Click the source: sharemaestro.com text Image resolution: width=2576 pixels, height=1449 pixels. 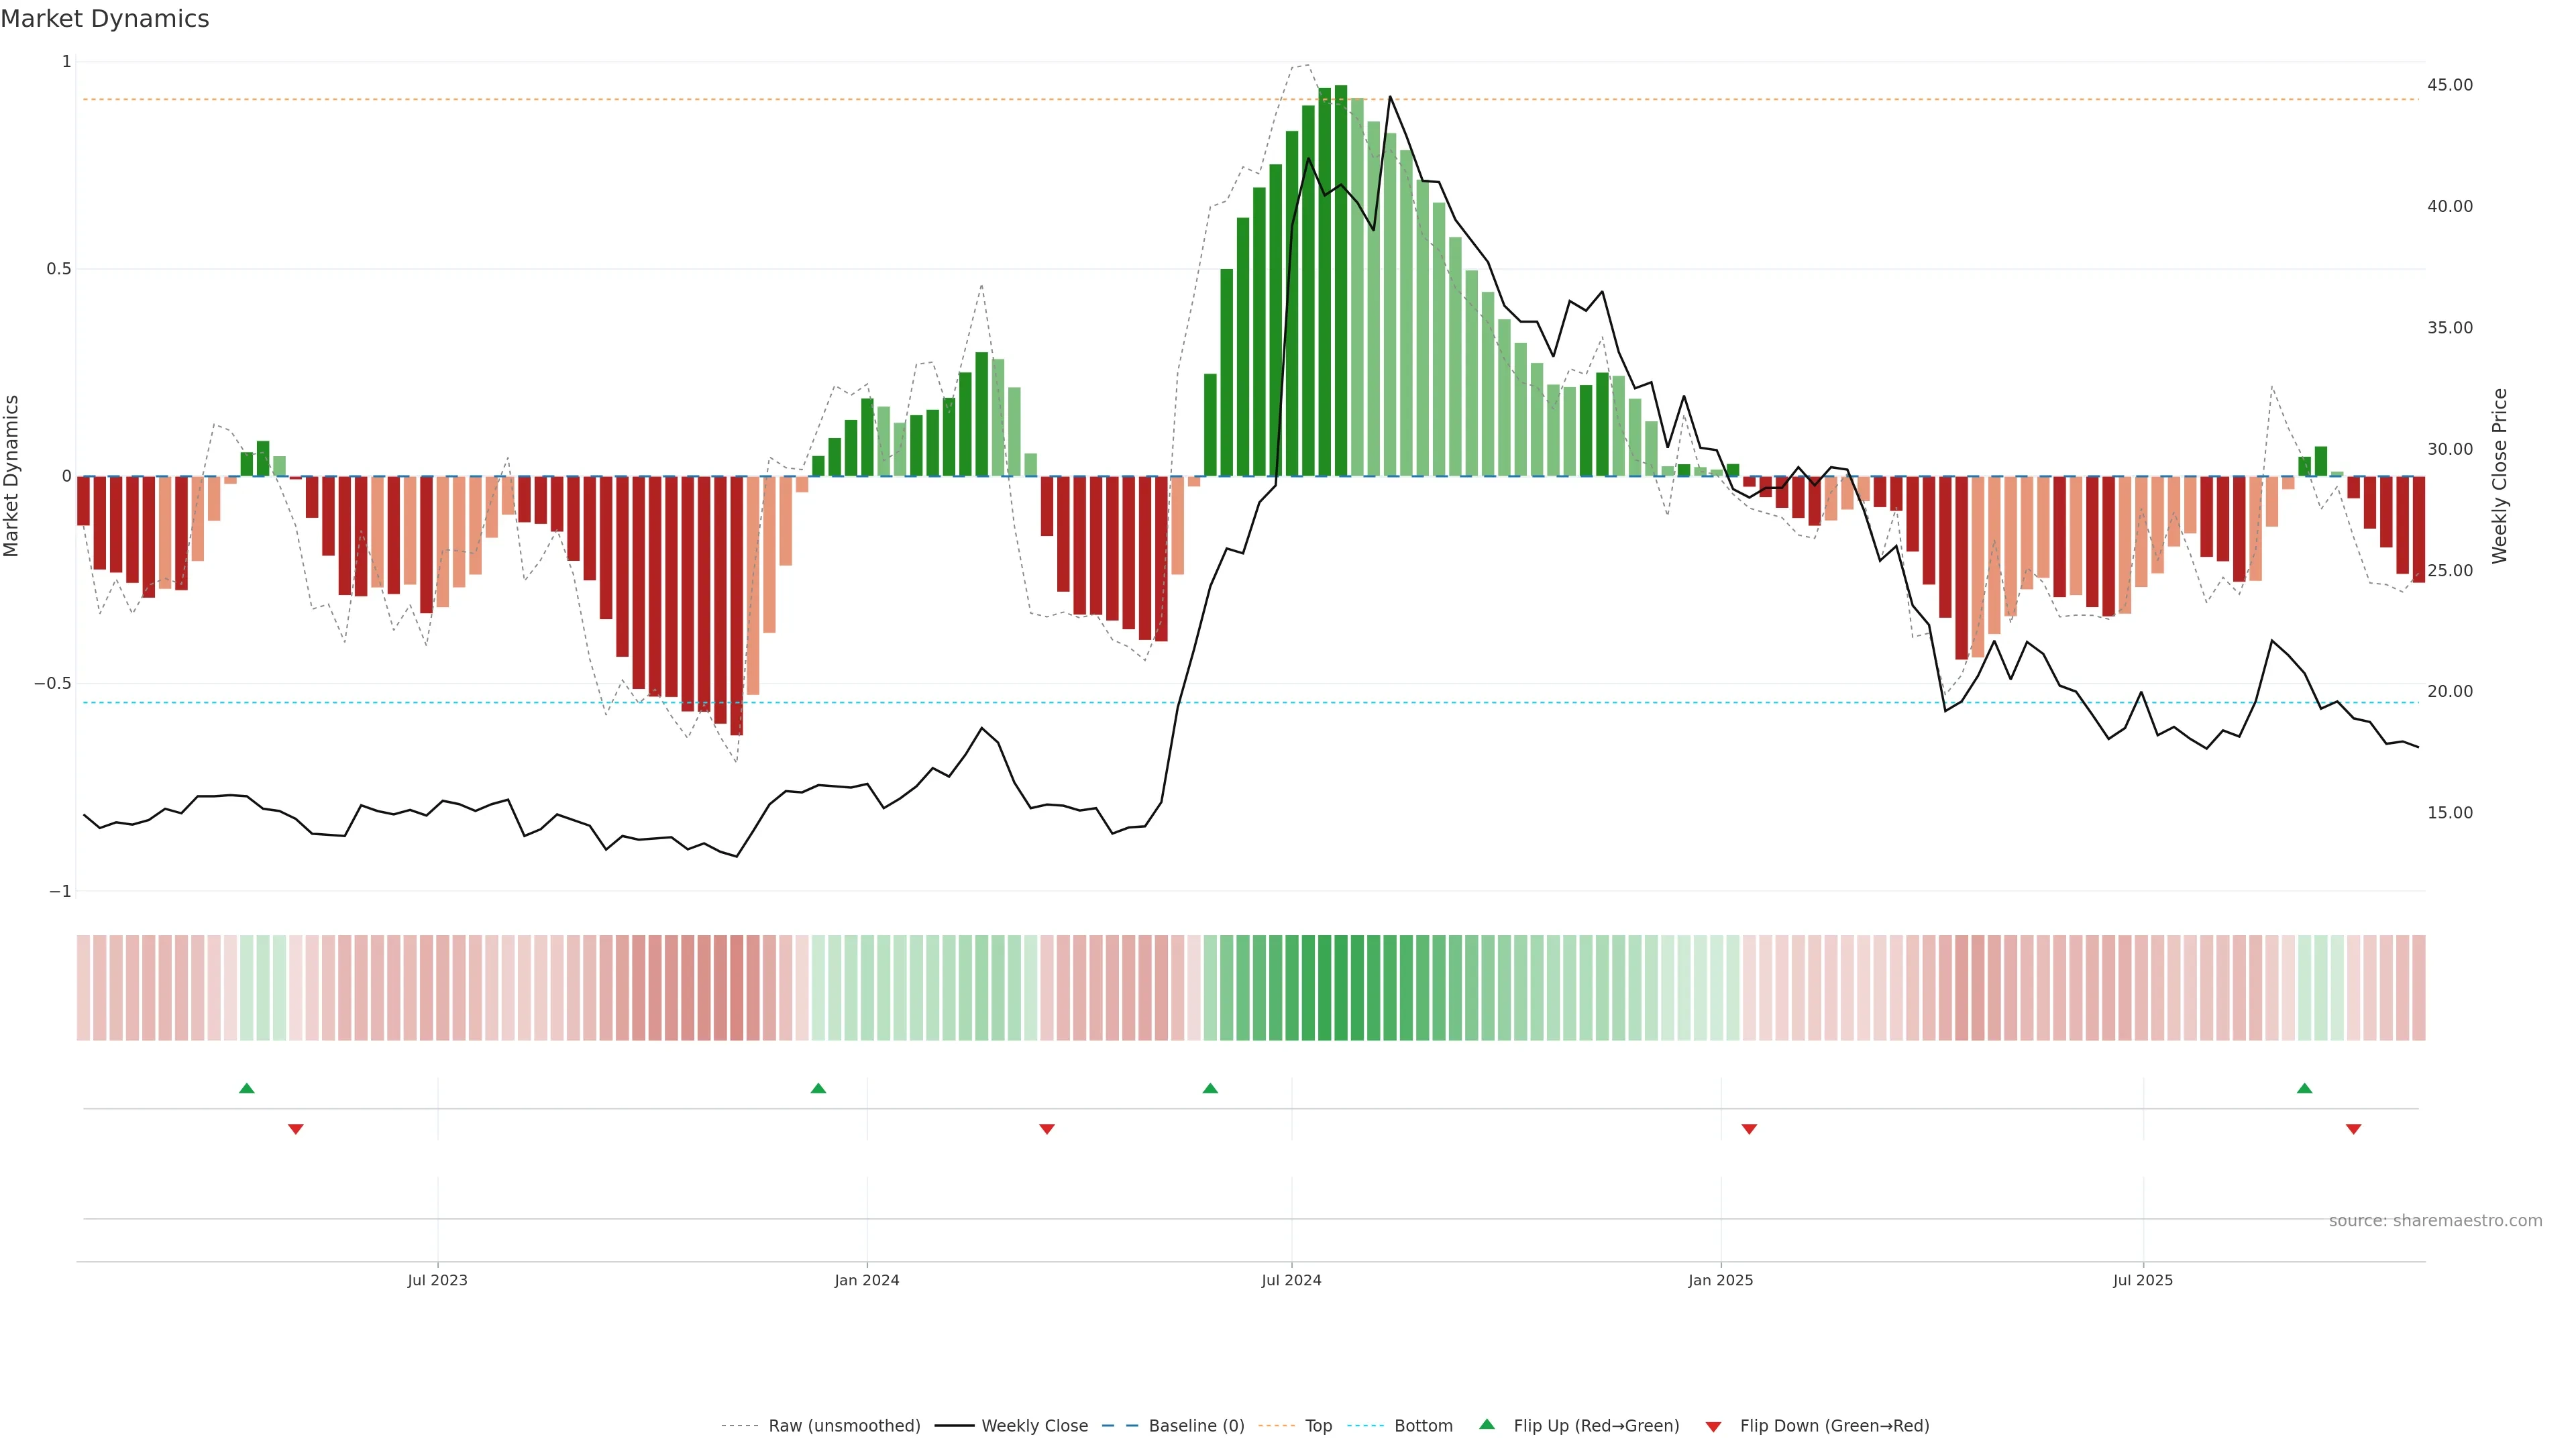(x=2435, y=1220)
